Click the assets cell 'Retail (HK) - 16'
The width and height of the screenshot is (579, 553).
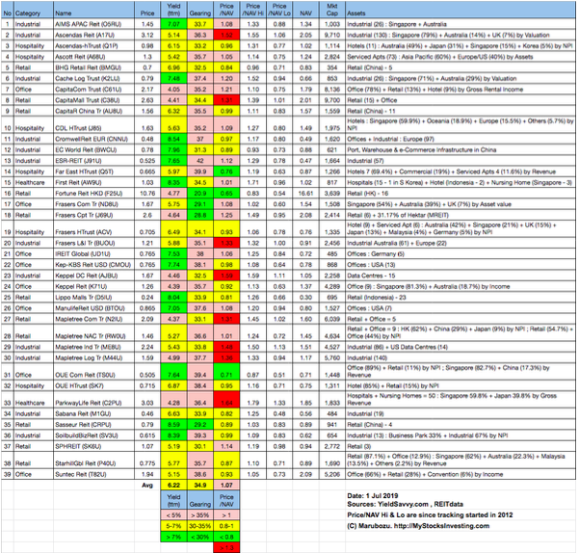[461, 194]
